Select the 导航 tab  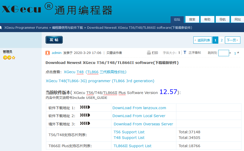click(222, 20)
